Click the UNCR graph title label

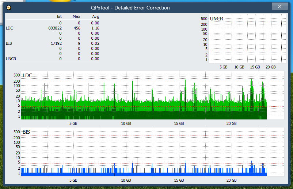[217, 19]
